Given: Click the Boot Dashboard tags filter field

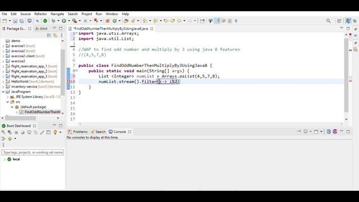Looking at the screenshot, I should (33, 152).
